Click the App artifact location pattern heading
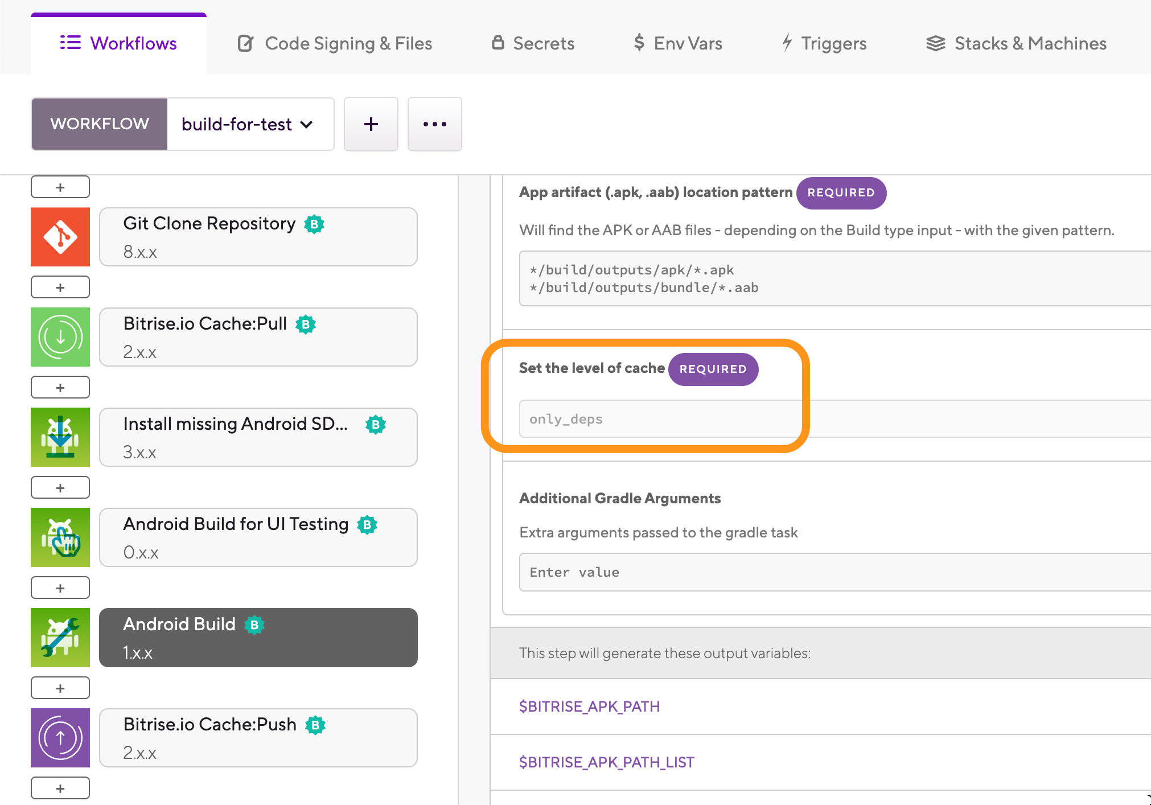Screen dimensions: 1151x805 coord(656,192)
